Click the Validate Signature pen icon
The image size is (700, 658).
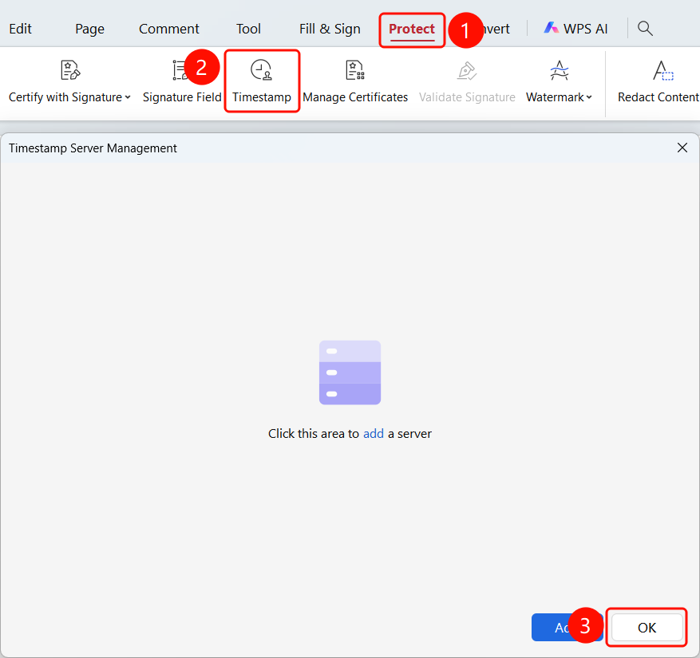point(467,70)
